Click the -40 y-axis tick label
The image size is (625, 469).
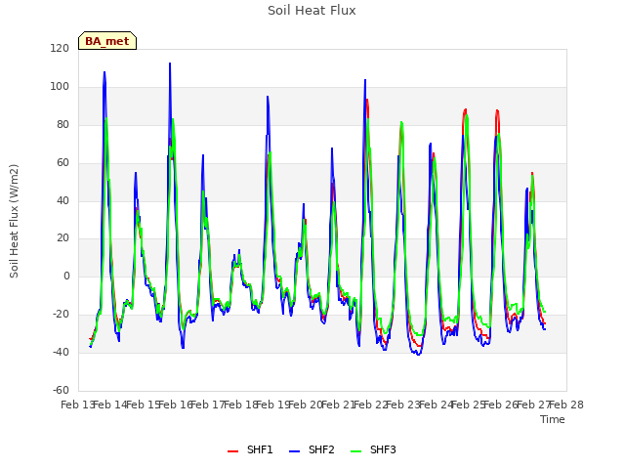click(61, 352)
